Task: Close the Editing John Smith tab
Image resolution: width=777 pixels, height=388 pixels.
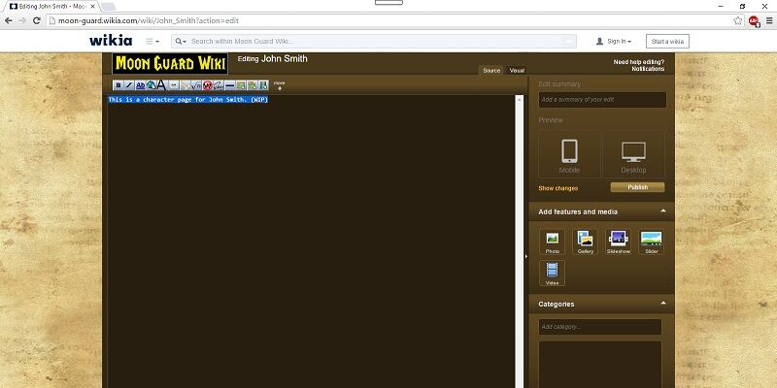Action: (x=92, y=7)
